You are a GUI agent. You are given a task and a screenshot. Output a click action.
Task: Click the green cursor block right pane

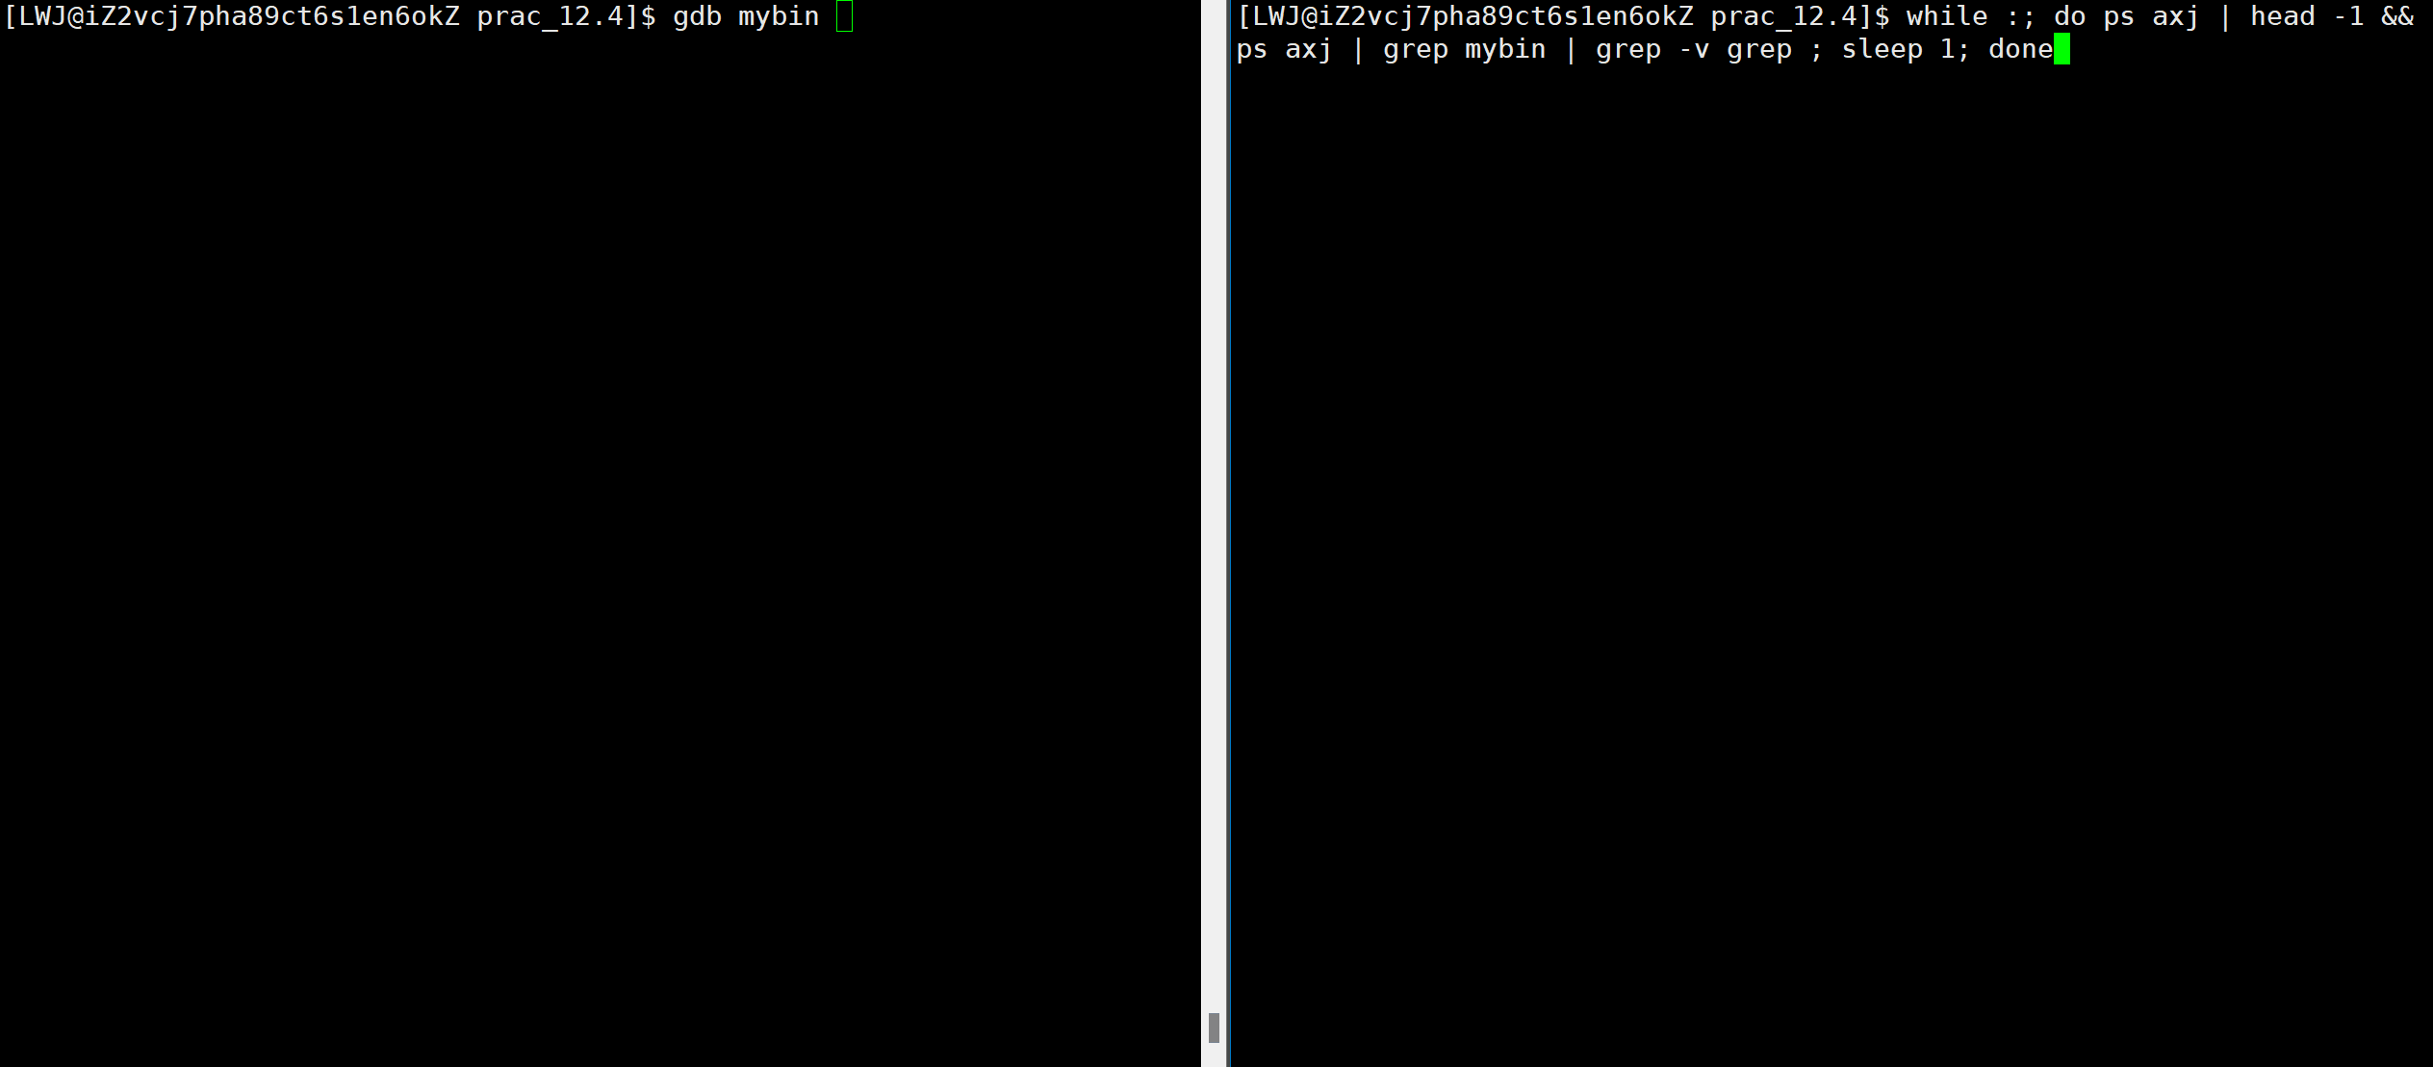point(2061,48)
